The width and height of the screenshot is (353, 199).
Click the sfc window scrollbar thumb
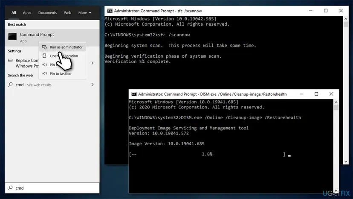(346, 24)
